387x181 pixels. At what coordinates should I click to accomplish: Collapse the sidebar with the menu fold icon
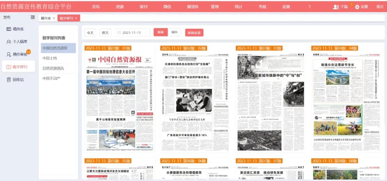33,17
